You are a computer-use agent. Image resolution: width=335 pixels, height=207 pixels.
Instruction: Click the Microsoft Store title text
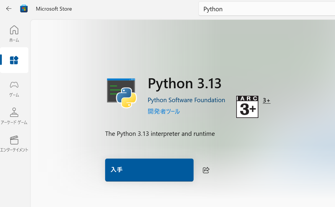[x=54, y=9]
